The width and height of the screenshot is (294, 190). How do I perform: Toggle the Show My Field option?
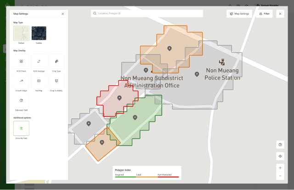22,129
